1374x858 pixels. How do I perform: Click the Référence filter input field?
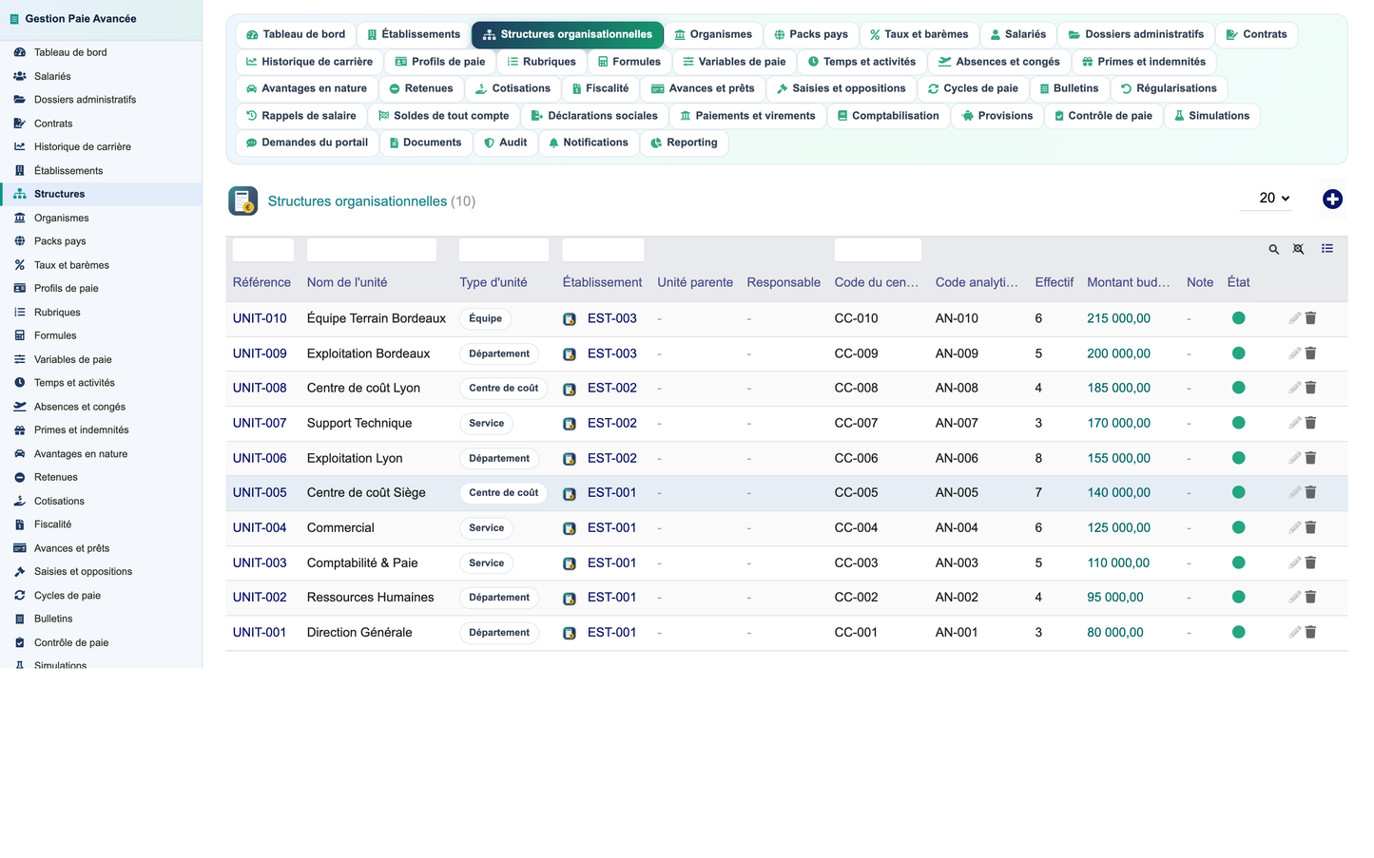pos(262,250)
